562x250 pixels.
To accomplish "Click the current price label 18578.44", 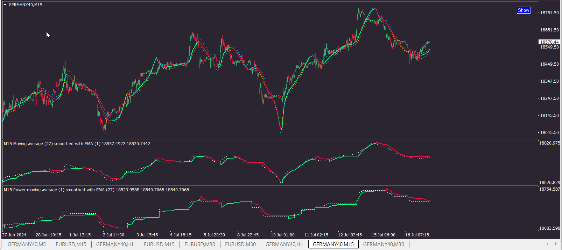I will pos(549,42).
